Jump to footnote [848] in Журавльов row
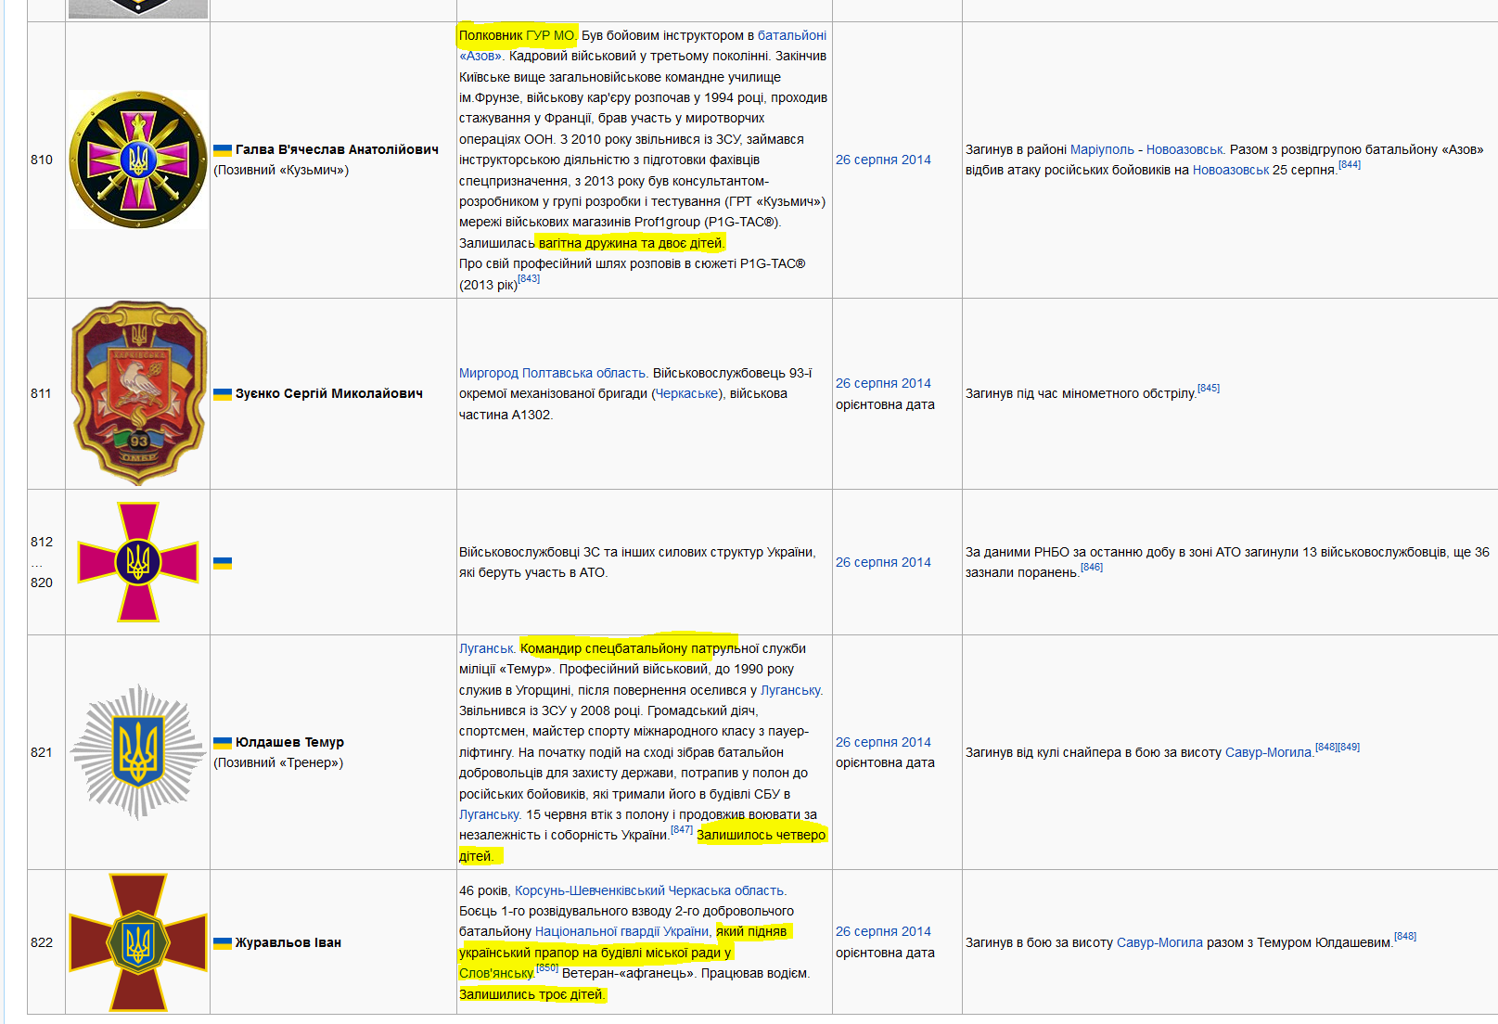 pos(1405,936)
